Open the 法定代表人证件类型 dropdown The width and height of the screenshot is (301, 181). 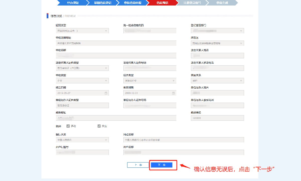106,68
